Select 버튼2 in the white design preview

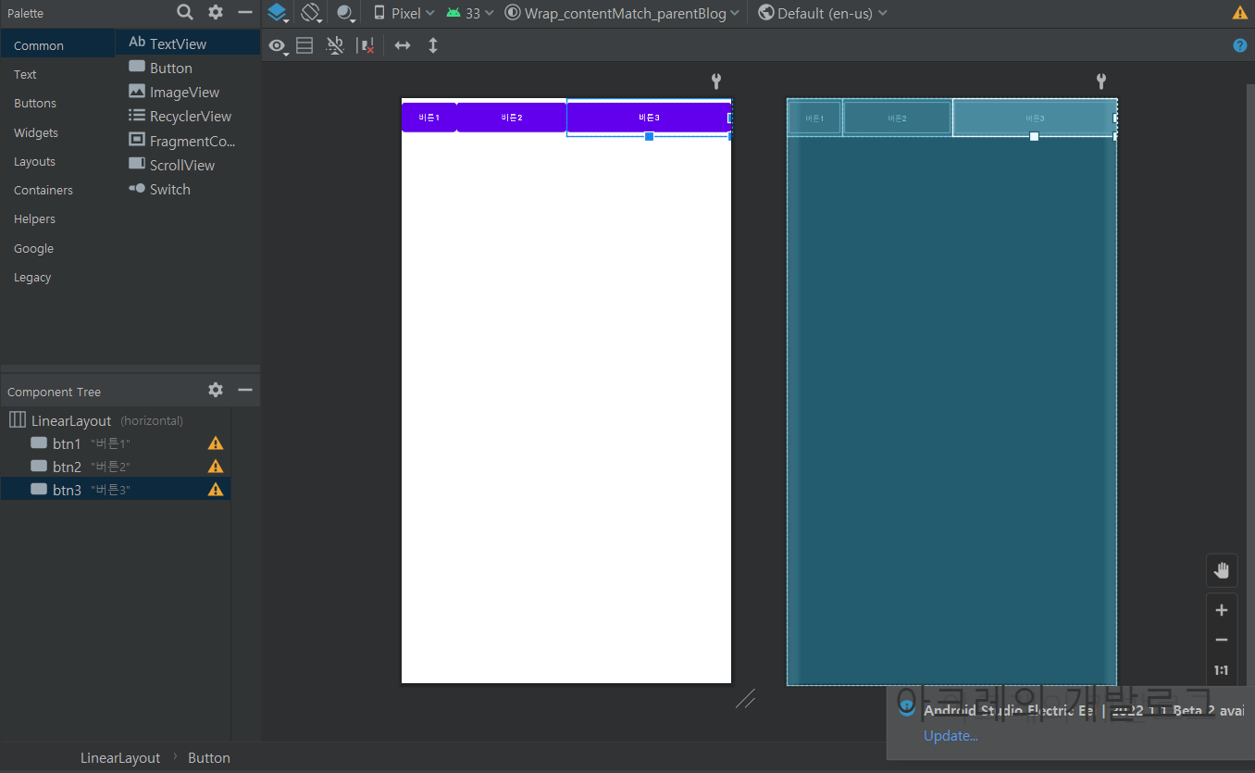tap(512, 118)
